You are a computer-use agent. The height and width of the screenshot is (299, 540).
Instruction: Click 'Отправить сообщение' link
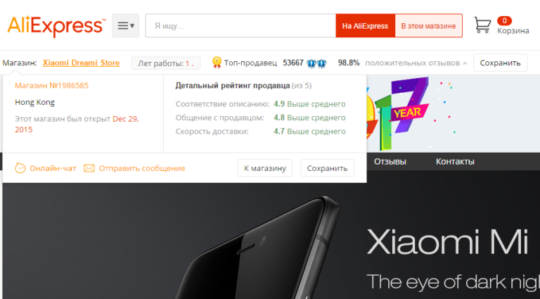point(142,168)
